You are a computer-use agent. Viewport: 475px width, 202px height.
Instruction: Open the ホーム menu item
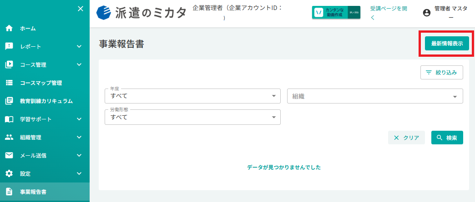[x=45, y=29]
